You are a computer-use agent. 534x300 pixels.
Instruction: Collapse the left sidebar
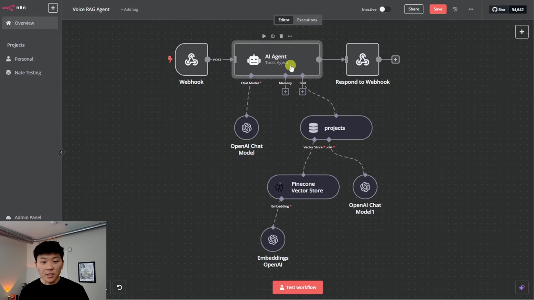pyautogui.click(x=61, y=152)
